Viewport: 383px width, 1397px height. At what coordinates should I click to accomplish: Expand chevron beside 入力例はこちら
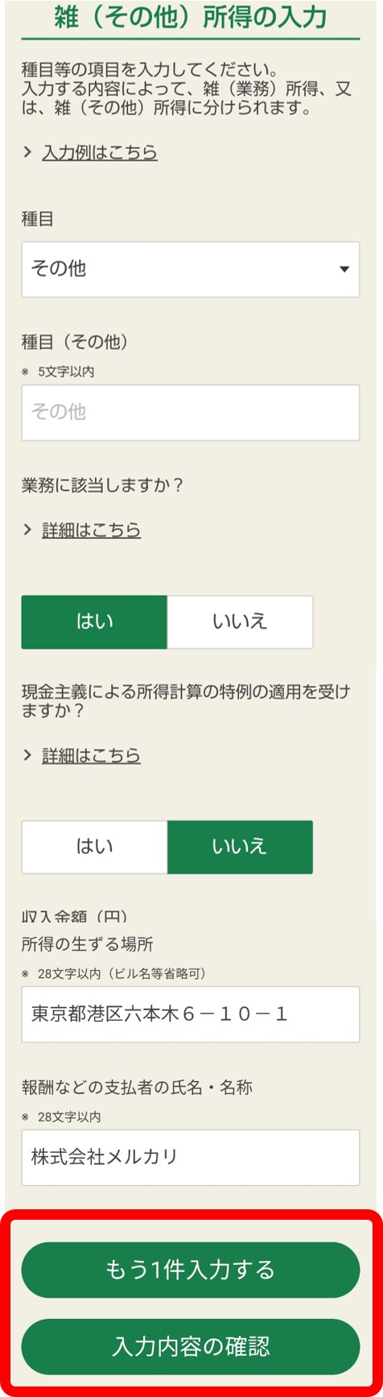point(27,152)
